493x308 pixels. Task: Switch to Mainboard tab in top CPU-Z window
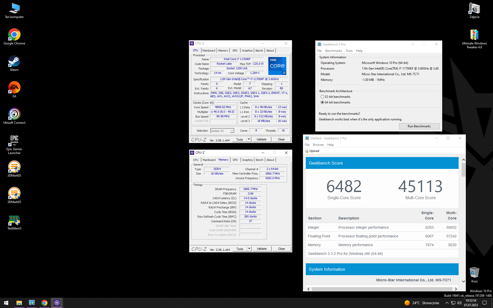209,51
